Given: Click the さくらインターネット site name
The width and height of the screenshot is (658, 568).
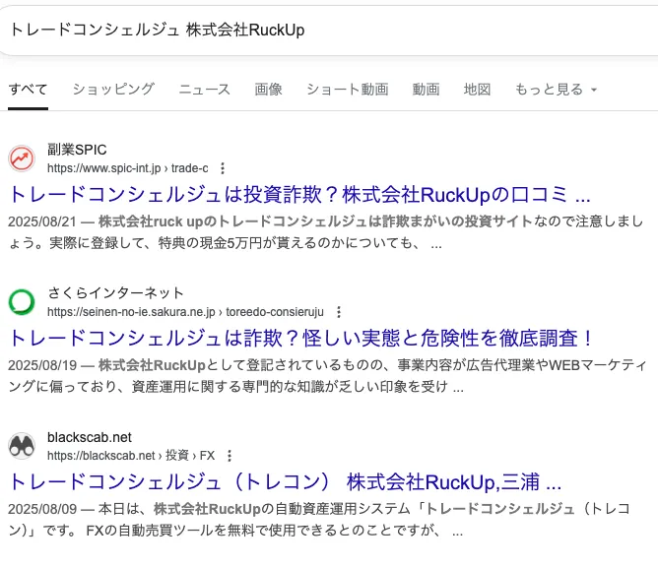Looking at the screenshot, I should click(116, 292).
